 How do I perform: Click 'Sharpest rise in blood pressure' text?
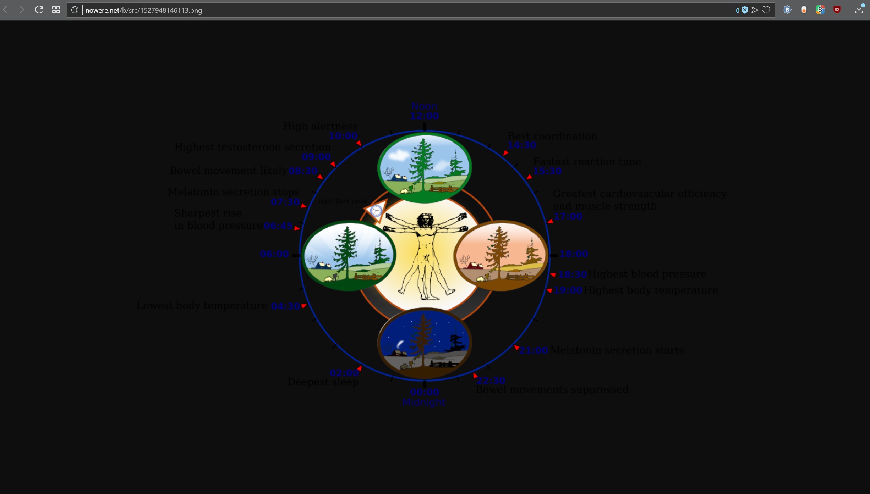(x=218, y=219)
